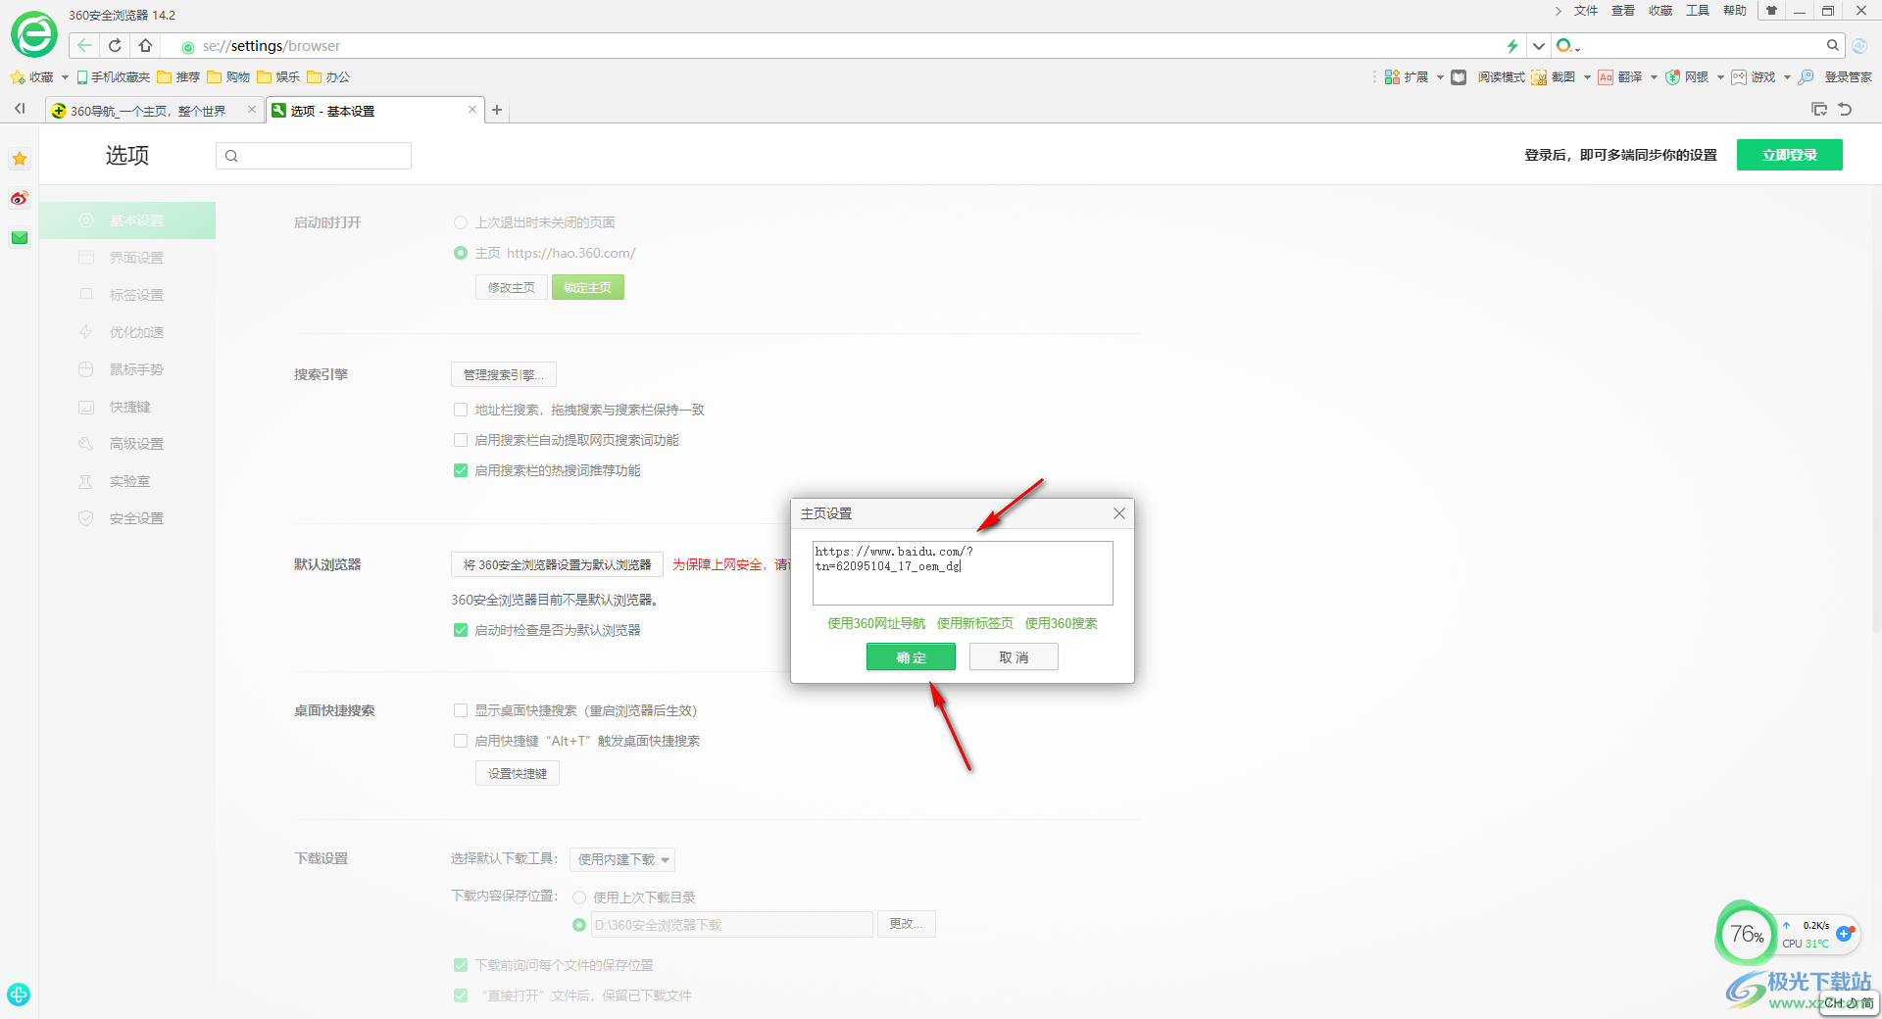Click the 使用360网址导航 link
This screenshot has width=1882, height=1019.
click(x=876, y=623)
